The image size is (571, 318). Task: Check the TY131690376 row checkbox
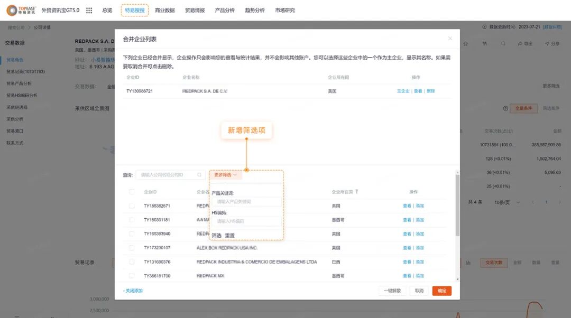[132, 262]
